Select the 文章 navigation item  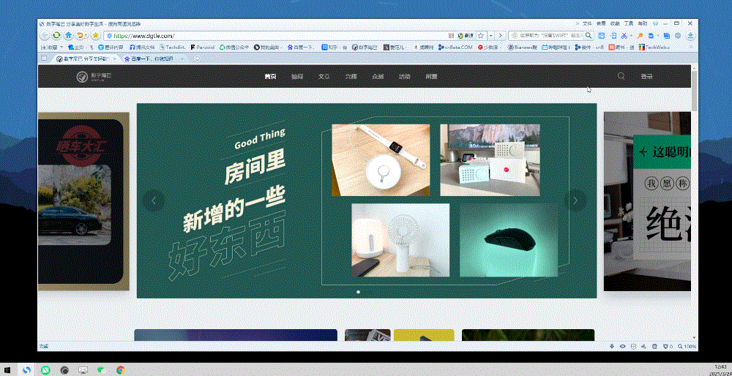click(x=324, y=77)
